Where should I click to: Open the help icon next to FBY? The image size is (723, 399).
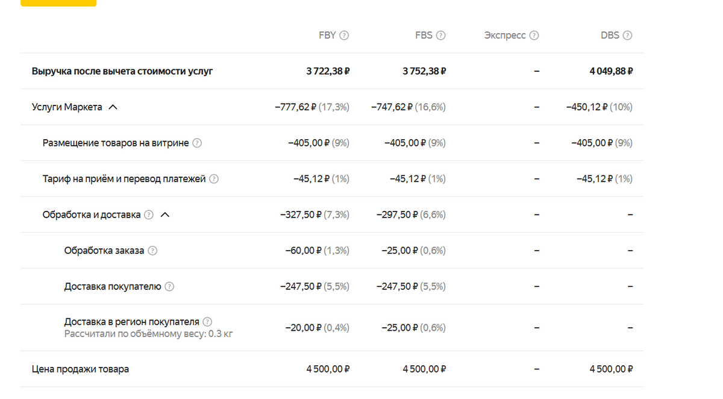[344, 36]
